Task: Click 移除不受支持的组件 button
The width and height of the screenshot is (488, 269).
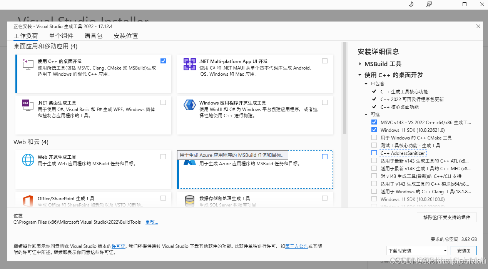Action: pyautogui.click(x=447, y=217)
